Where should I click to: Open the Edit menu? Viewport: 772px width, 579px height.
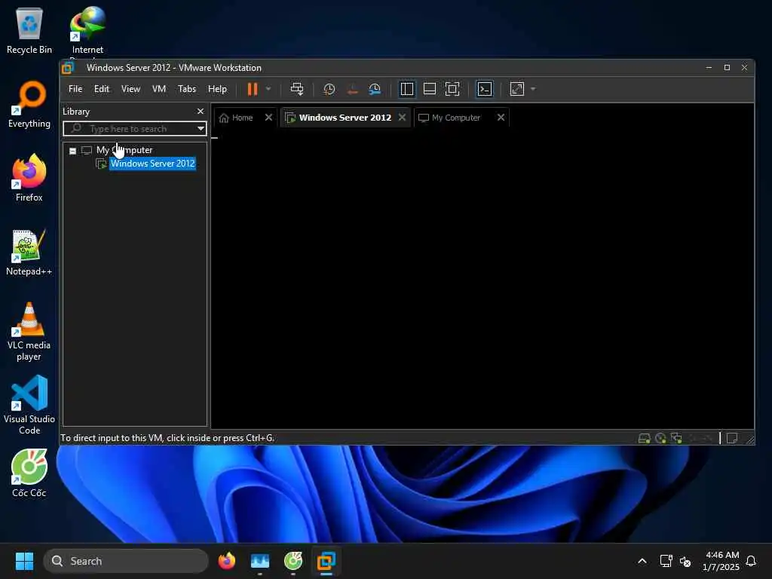102,89
